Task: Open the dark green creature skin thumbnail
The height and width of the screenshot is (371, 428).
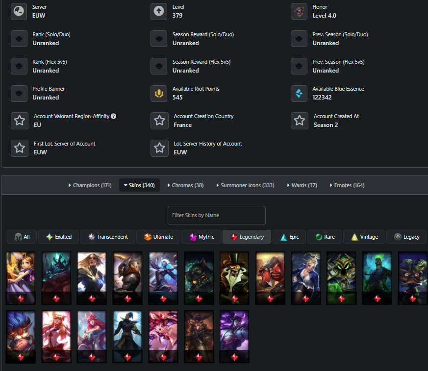Action: click(199, 278)
